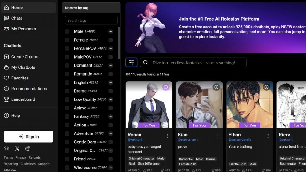Click the magnifier icon in the search bar
The height and width of the screenshot is (172, 306).
click(146, 62)
